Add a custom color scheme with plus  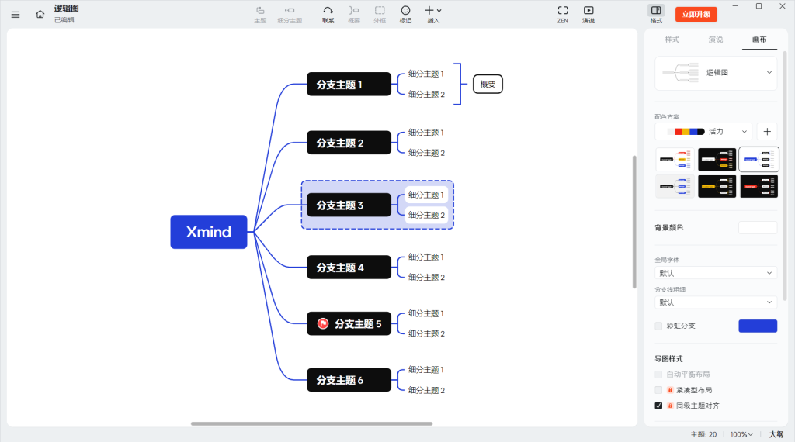click(767, 132)
